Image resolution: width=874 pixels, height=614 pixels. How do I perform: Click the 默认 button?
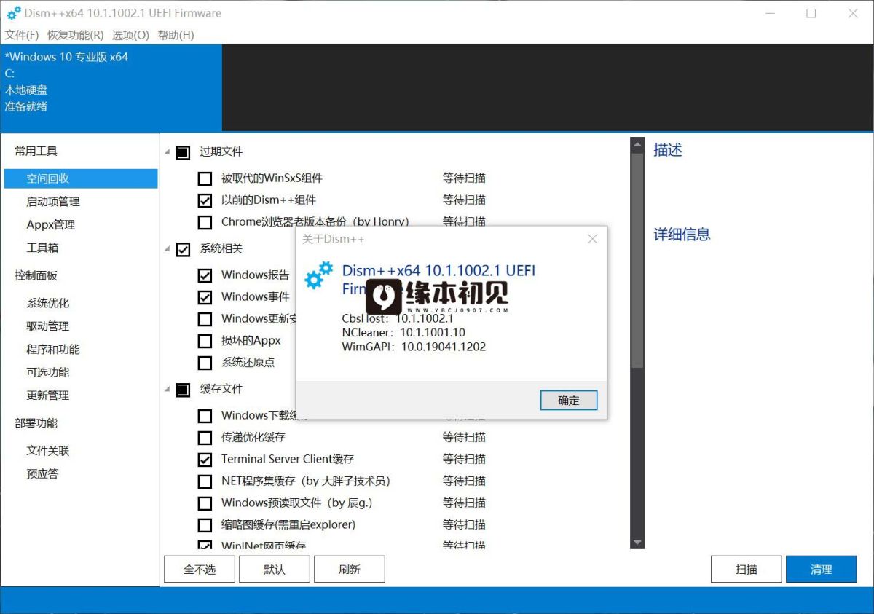(x=275, y=570)
